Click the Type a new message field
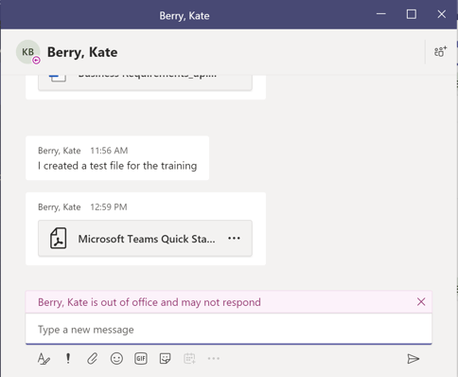This screenshot has width=458, height=377. point(229,329)
